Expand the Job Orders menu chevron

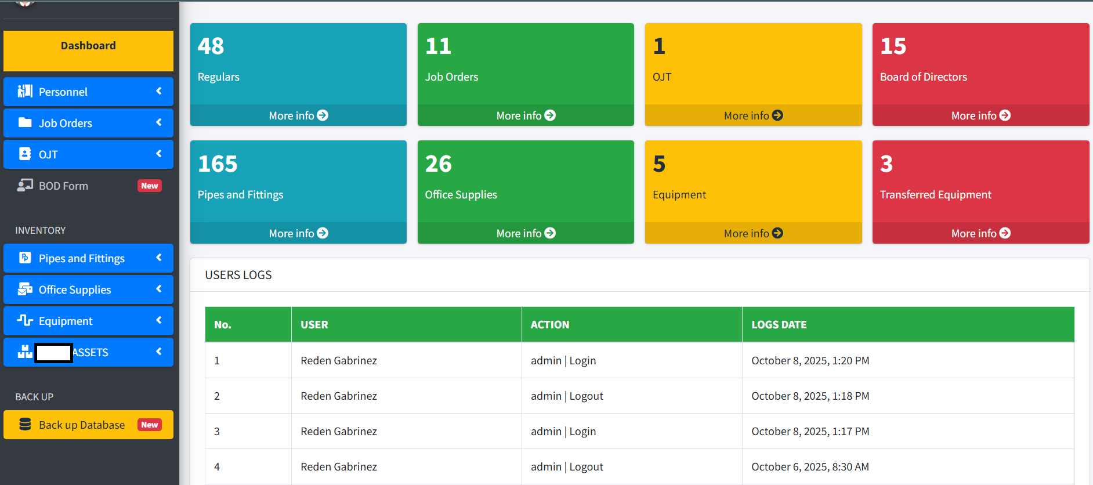pos(159,122)
